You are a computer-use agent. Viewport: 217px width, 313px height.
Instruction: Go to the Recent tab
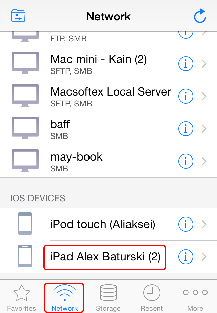pos(152,297)
